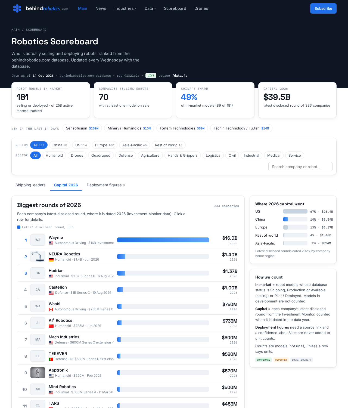Click the Portuguese flag under TEKEVER
Viewport: 348px width, 408px height.
51,359
